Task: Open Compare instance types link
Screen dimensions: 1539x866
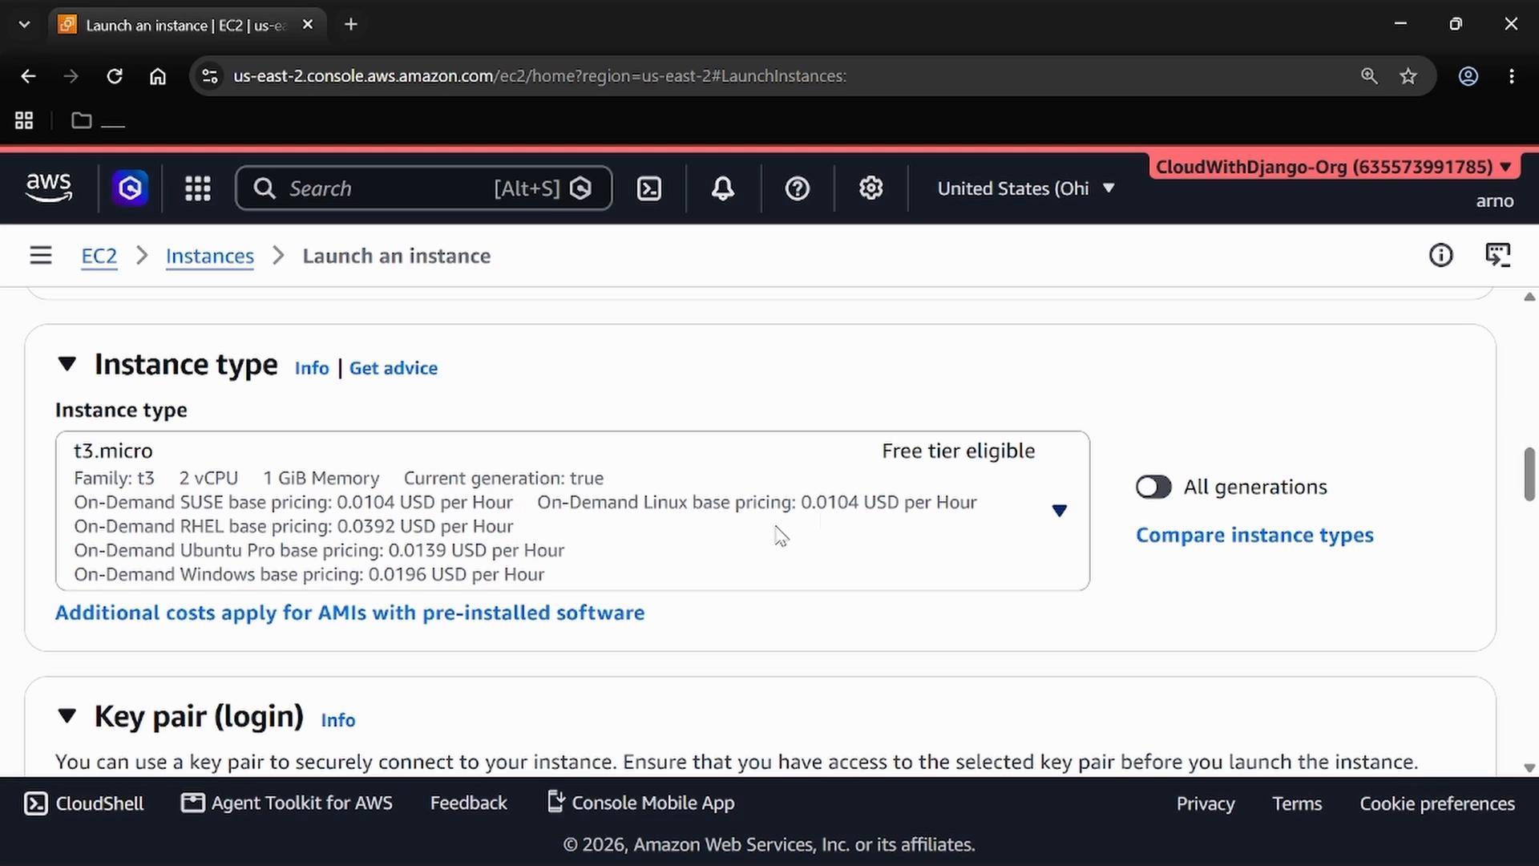Action: point(1254,535)
